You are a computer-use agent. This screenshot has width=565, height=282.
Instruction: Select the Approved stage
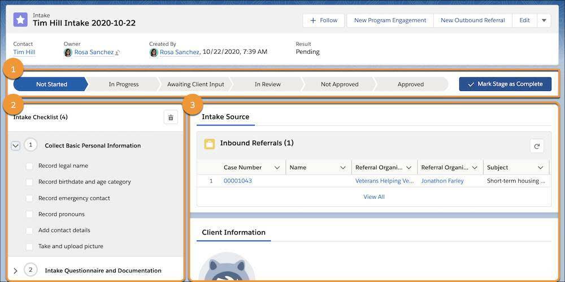tap(411, 84)
